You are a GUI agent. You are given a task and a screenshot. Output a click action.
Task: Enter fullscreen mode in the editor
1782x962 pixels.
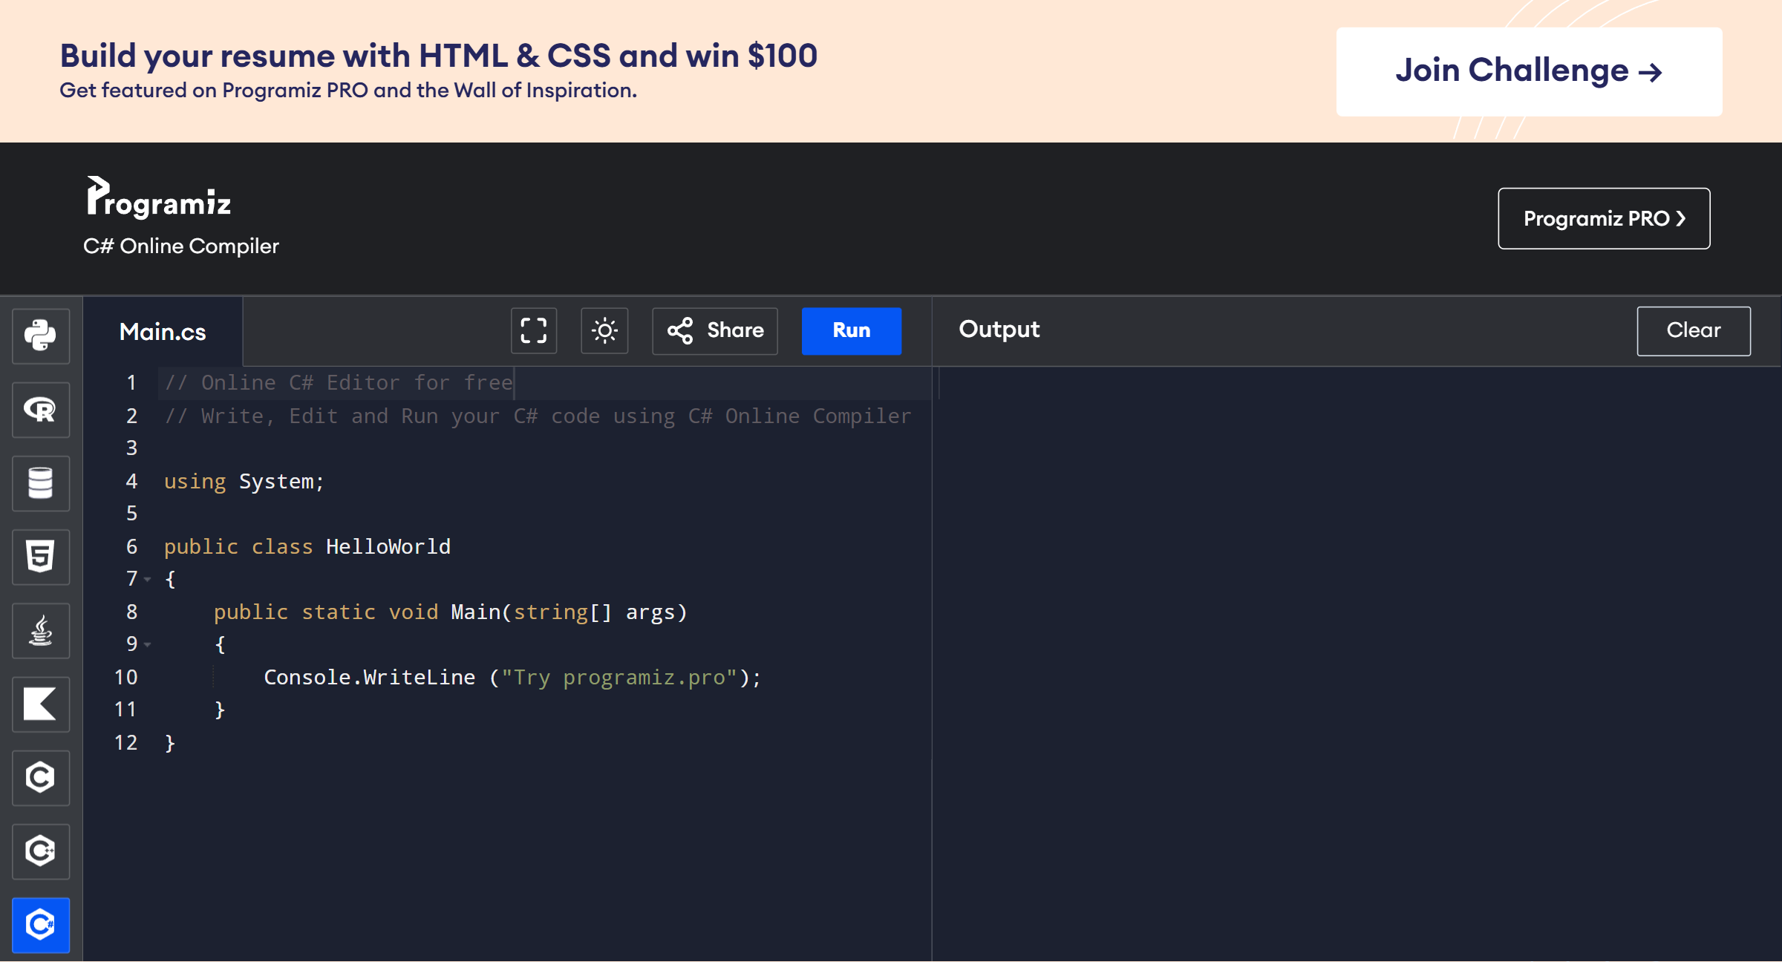coord(533,331)
